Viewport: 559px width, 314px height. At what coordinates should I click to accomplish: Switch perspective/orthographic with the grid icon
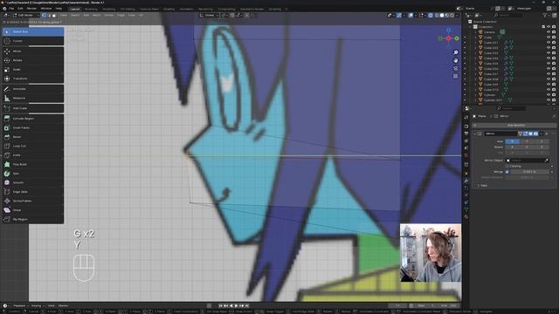[x=456, y=76]
